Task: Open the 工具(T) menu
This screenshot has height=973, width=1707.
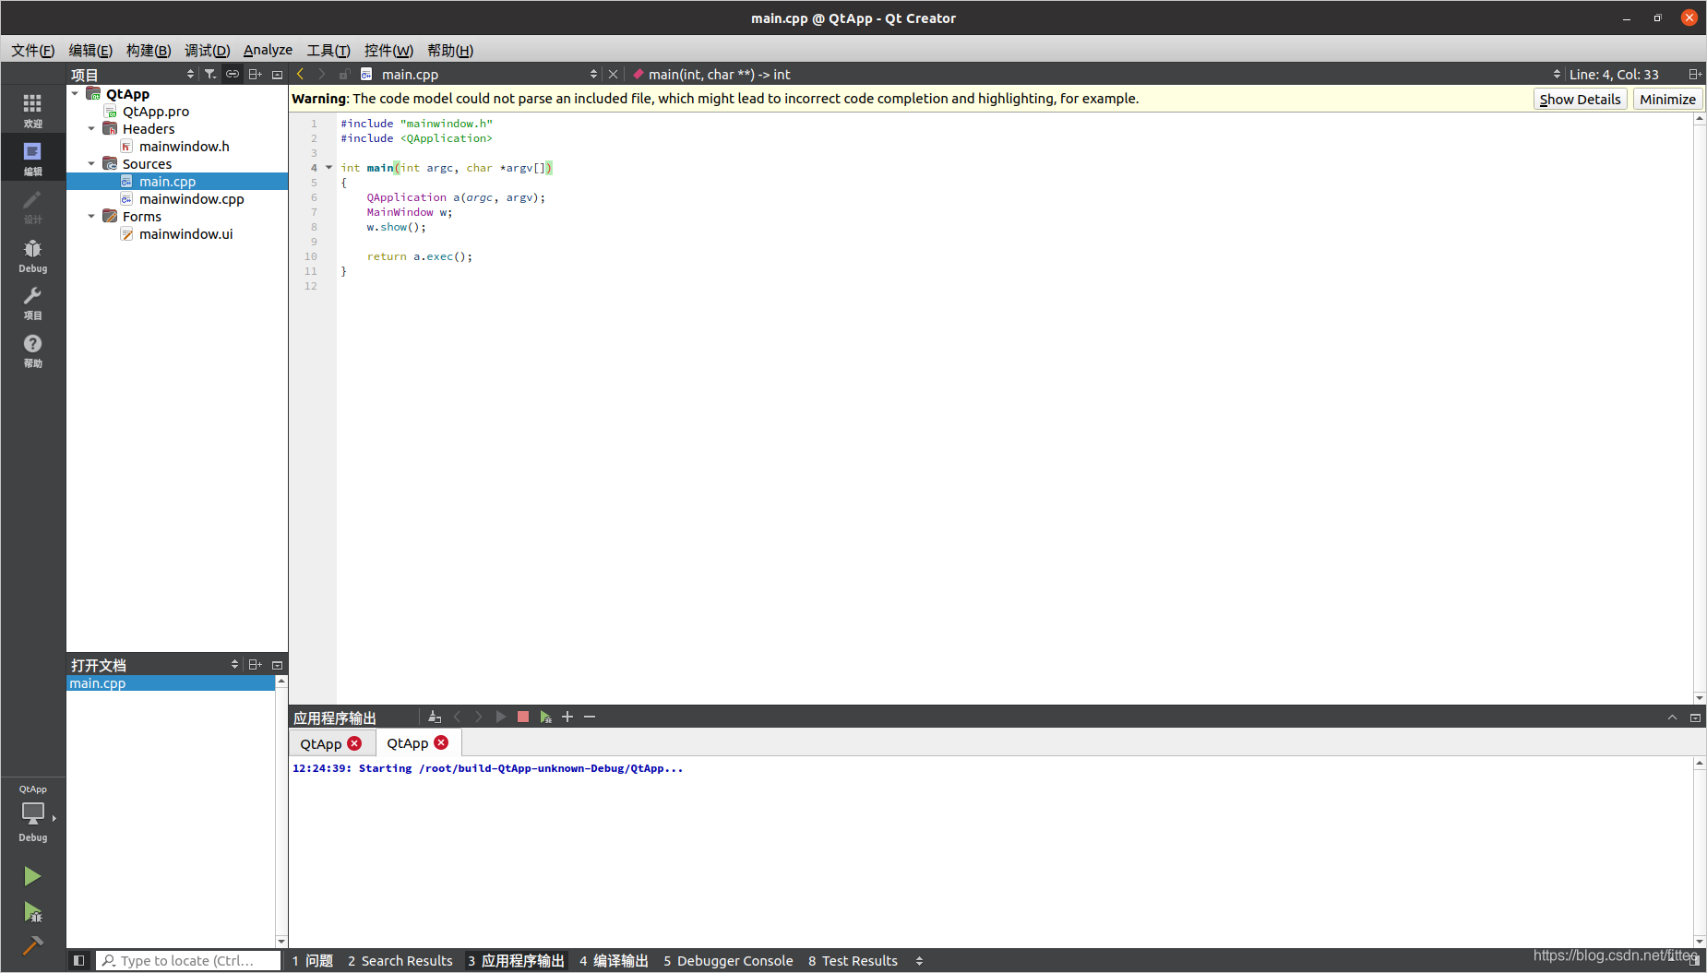Action: pos(328,50)
